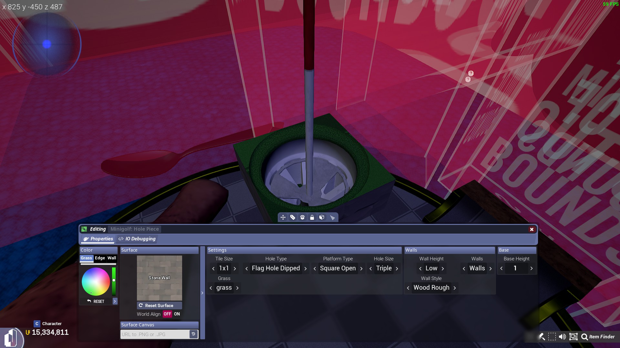The image size is (620, 348).
Task: Next Platform Type right arrow
Action: [x=361, y=268]
